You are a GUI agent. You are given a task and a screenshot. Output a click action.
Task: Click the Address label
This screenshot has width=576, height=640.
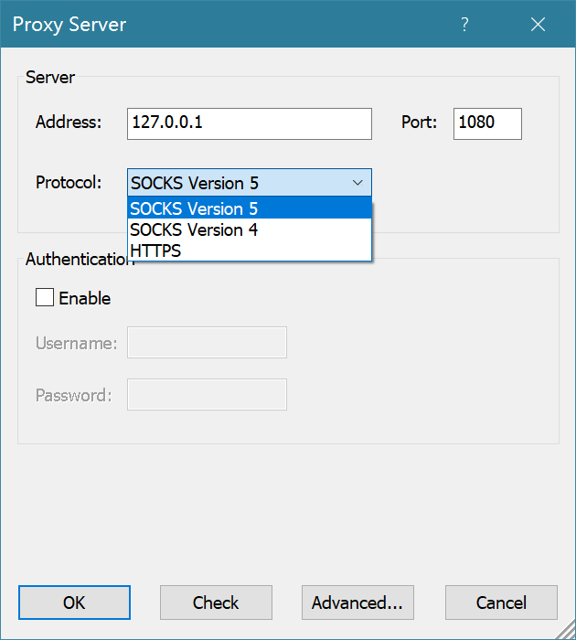click(69, 123)
